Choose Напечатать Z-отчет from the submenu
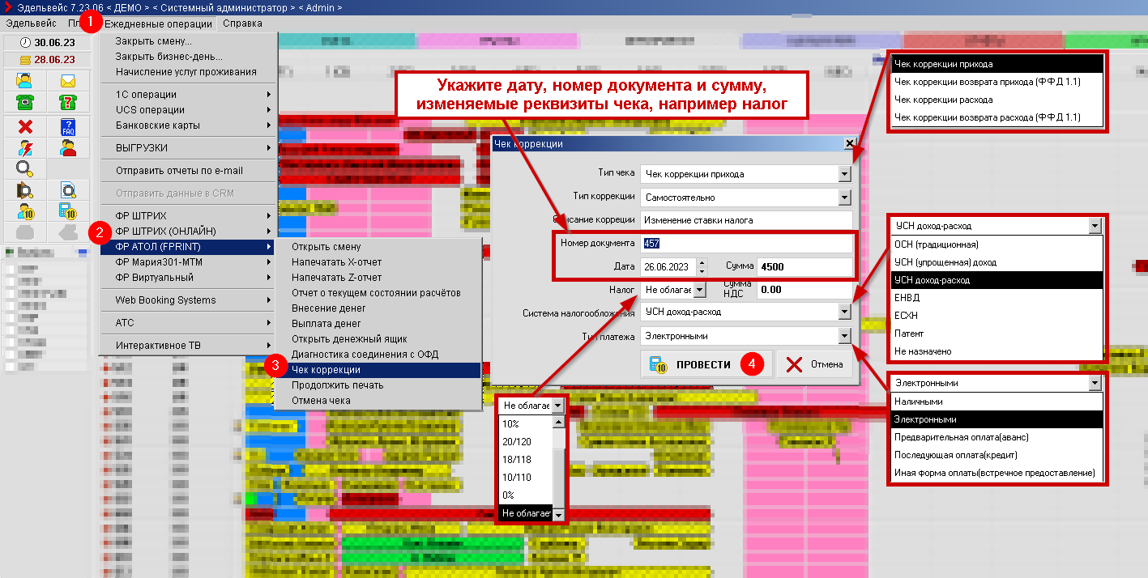 tap(336, 277)
